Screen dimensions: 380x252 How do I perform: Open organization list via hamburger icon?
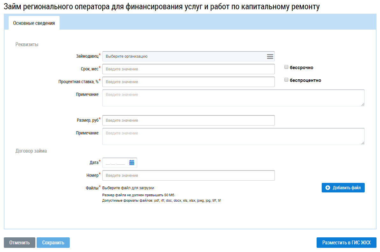[x=270, y=56]
